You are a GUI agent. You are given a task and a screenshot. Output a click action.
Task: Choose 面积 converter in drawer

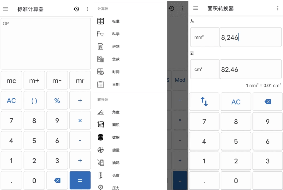click(x=116, y=125)
